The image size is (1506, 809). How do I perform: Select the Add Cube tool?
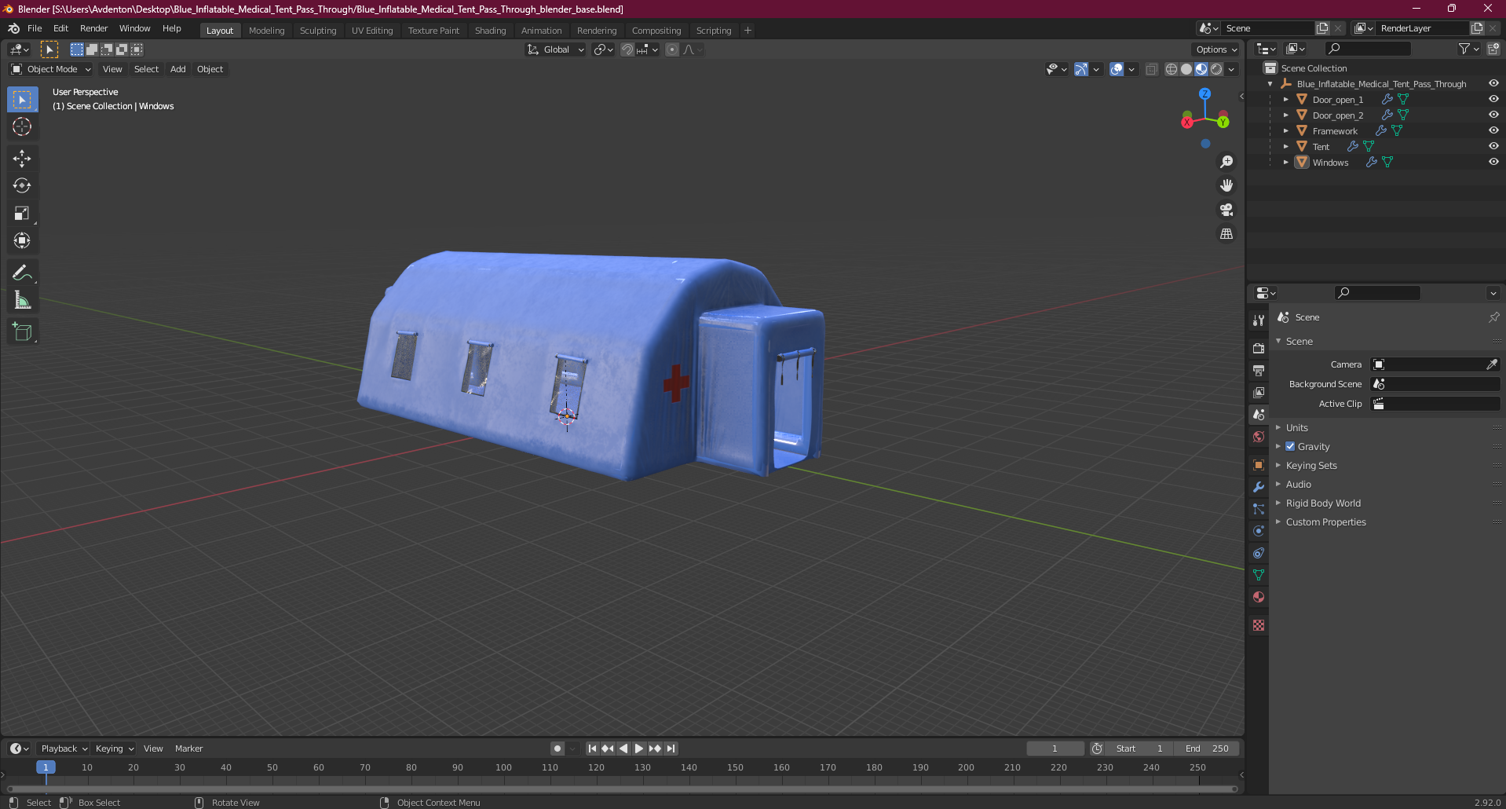point(22,332)
